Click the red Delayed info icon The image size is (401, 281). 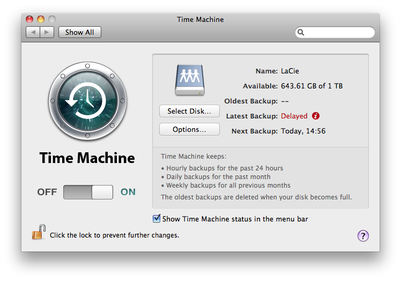click(316, 116)
